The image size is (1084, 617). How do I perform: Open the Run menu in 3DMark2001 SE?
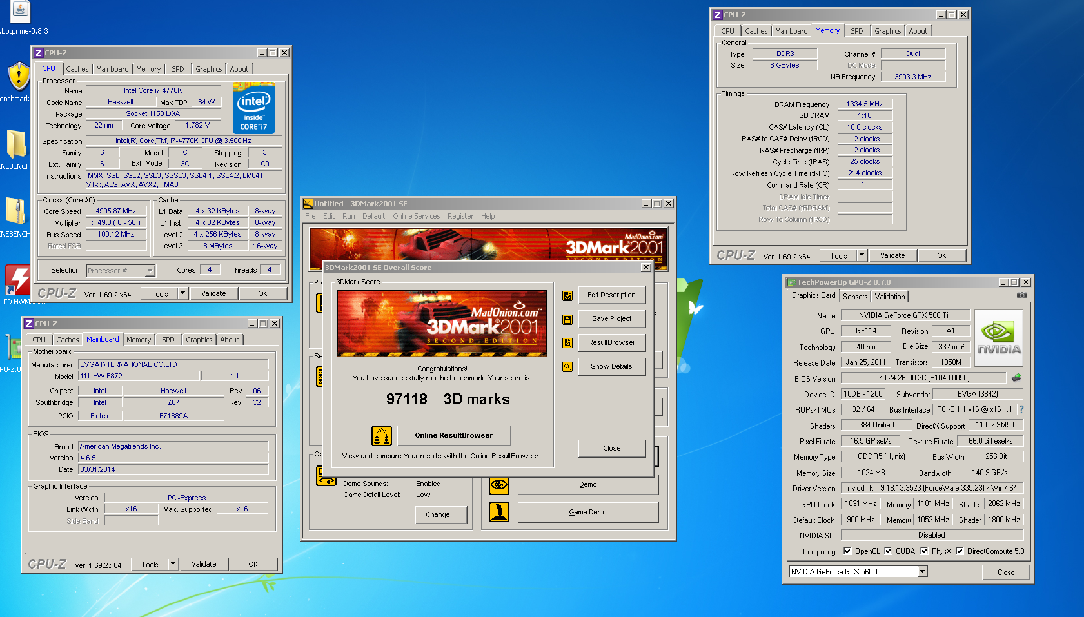(348, 217)
